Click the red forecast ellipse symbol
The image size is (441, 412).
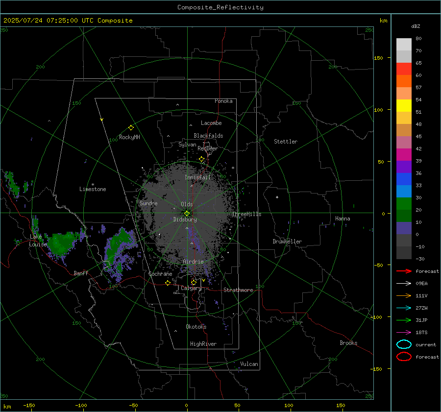coord(404,357)
